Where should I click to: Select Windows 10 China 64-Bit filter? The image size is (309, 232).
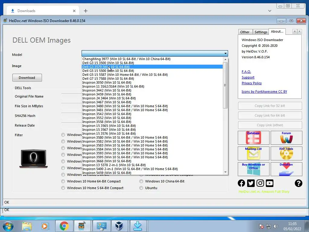point(162,181)
